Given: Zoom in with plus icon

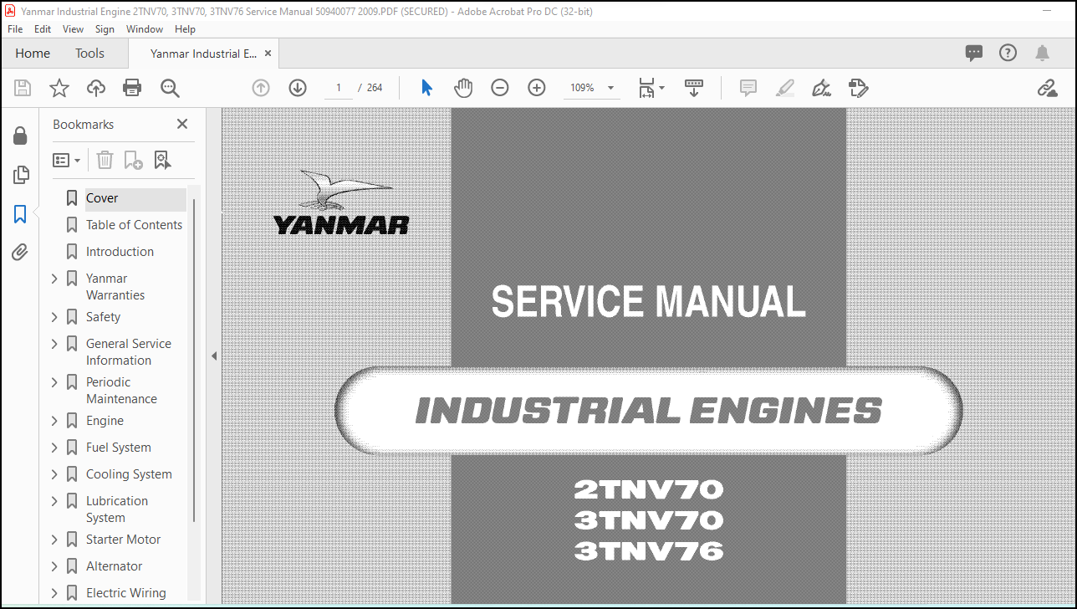Looking at the screenshot, I should coord(537,88).
